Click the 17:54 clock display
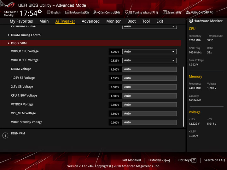227x170 pixels. [28, 13]
